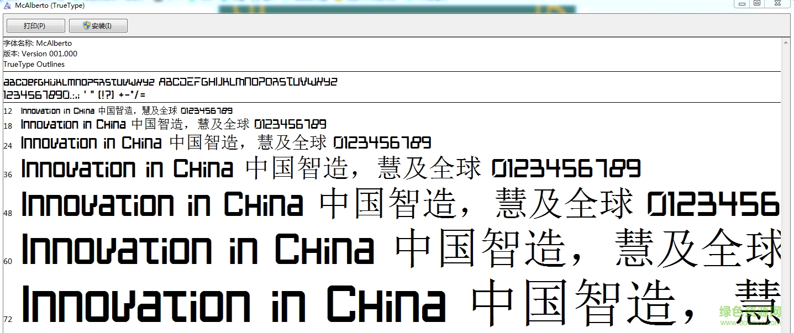Click the Version 001.000 text line
The width and height of the screenshot is (794, 333).
(x=40, y=54)
